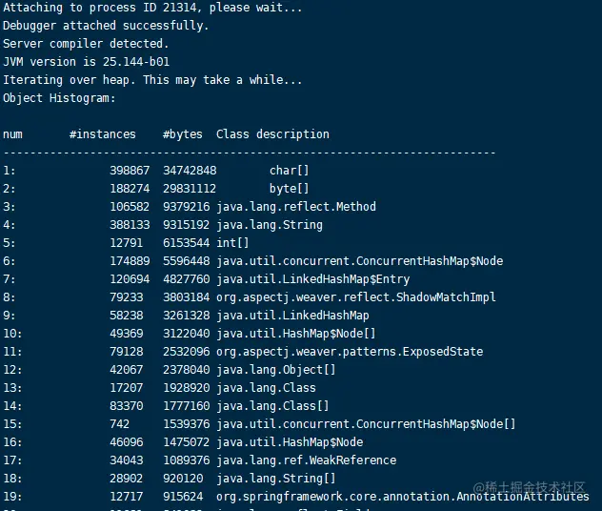This screenshot has height=511, width=602.
Task: Select the 'Debugger attached successfully.' line
Action: [106, 26]
